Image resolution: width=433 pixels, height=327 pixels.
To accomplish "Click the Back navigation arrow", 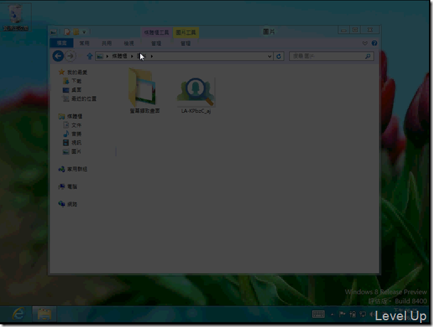I will (58, 56).
